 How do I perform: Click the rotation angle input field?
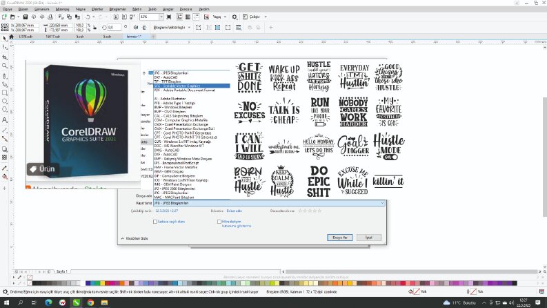tap(114, 27)
